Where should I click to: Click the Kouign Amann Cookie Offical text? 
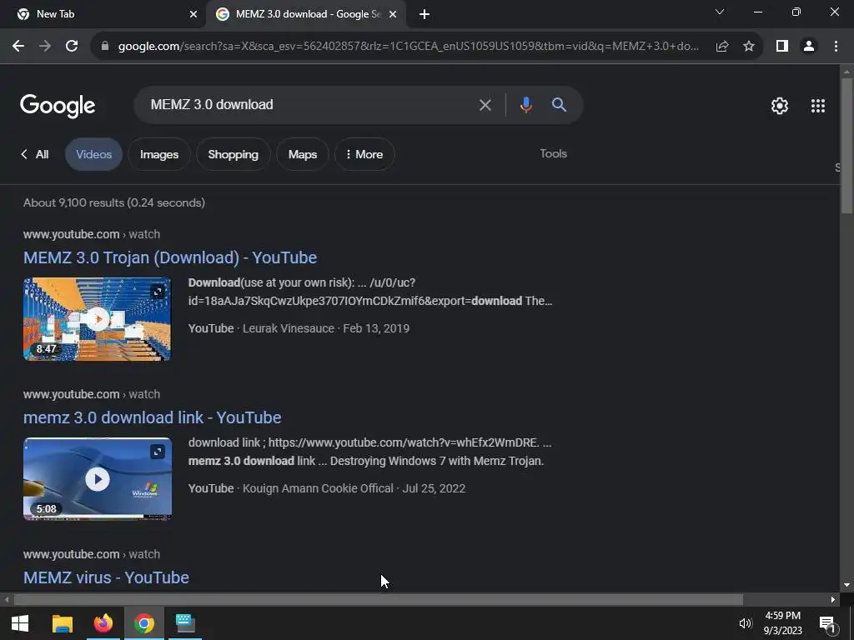click(x=318, y=488)
